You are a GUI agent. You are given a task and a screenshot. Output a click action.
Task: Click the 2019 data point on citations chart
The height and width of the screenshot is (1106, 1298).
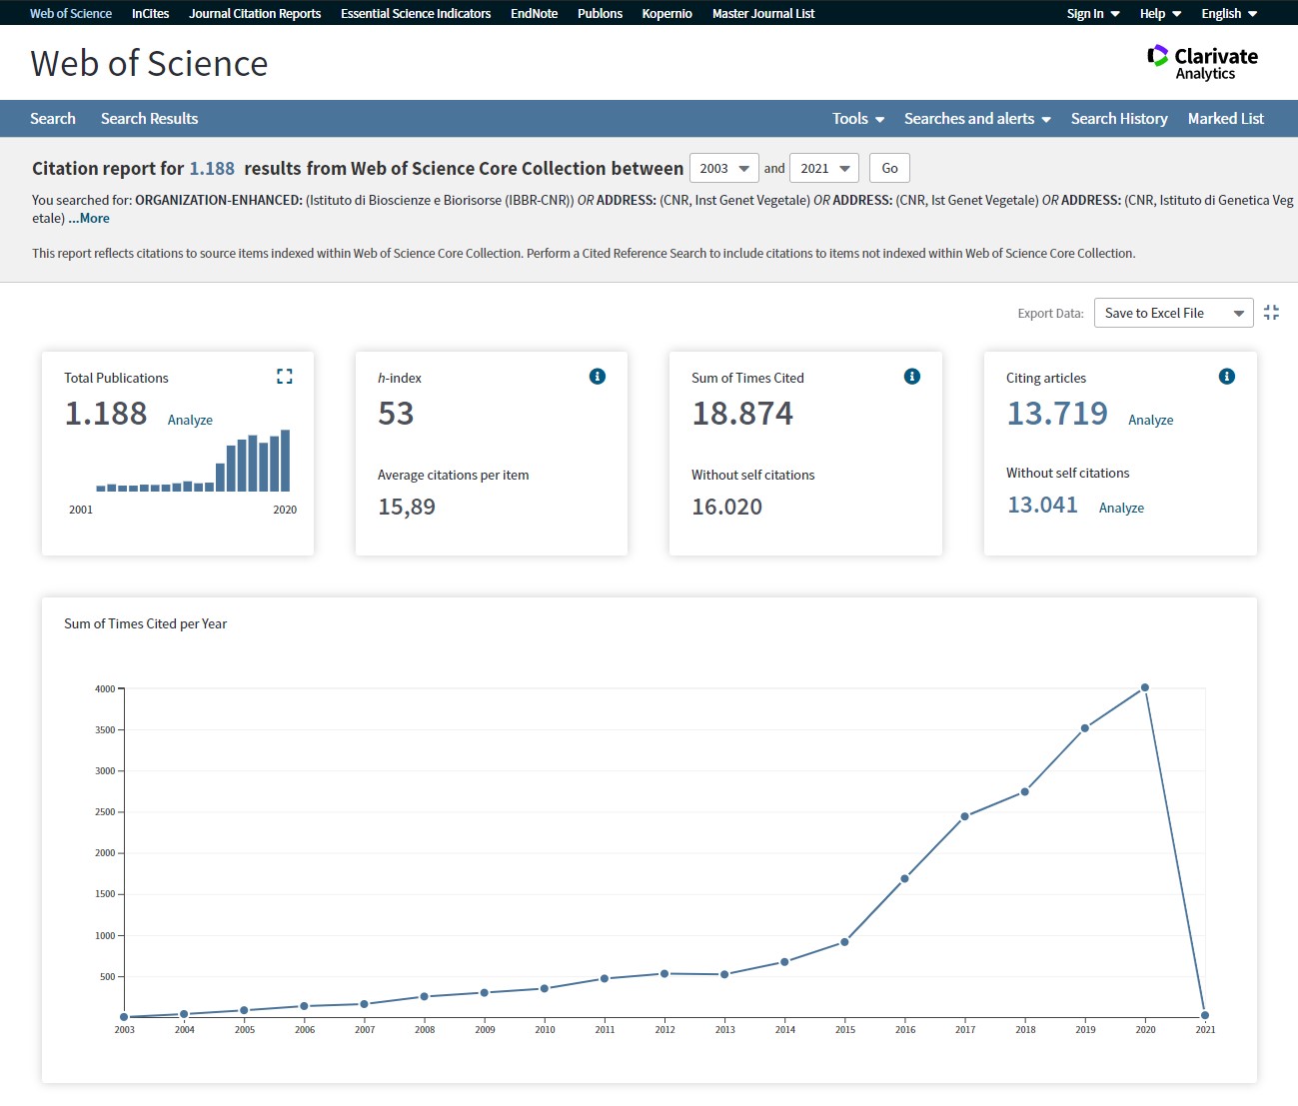coord(1085,728)
